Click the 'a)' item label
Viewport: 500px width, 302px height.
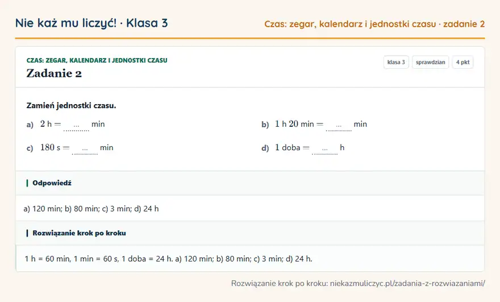(x=30, y=125)
